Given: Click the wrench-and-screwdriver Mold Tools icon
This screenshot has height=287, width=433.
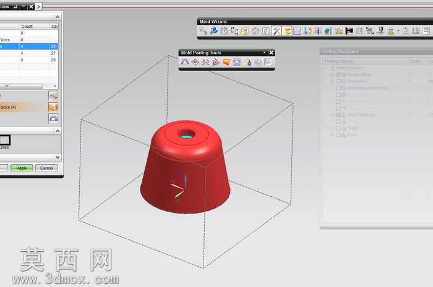Looking at the screenshot, I should pyautogui.click(x=276, y=31).
